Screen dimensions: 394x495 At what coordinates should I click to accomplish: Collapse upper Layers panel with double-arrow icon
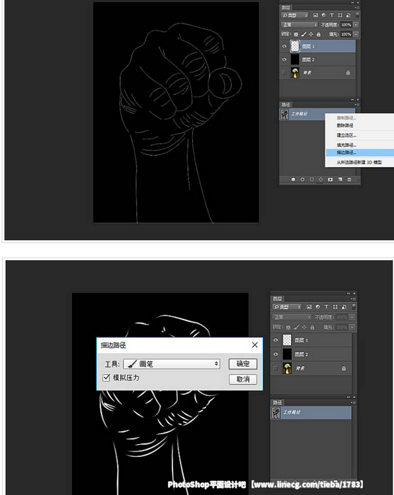(352, 3)
